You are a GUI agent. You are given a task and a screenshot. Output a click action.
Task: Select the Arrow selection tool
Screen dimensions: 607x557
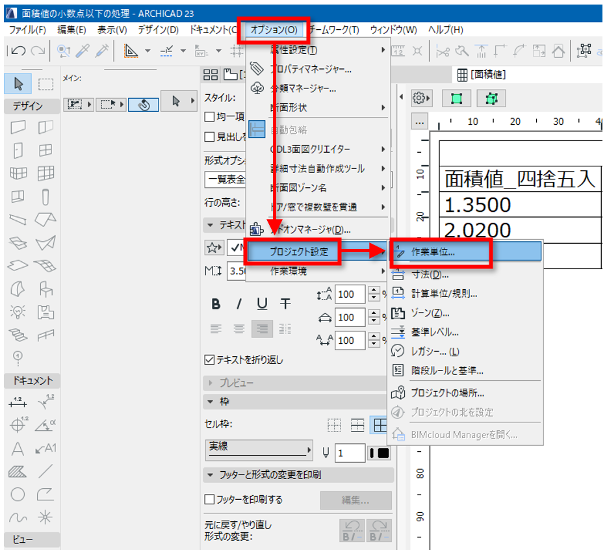pyautogui.click(x=18, y=84)
